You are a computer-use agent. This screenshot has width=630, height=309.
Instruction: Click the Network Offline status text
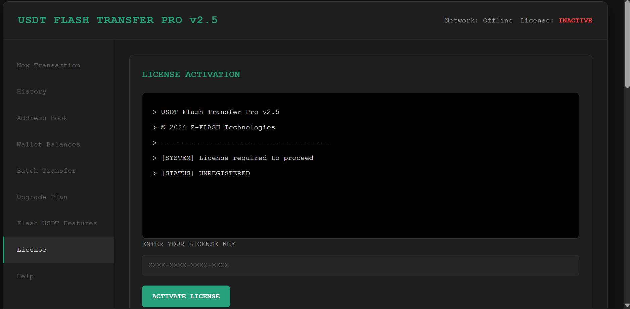tap(479, 20)
